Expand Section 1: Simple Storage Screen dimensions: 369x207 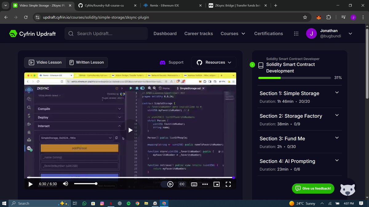pyautogui.click(x=300, y=97)
